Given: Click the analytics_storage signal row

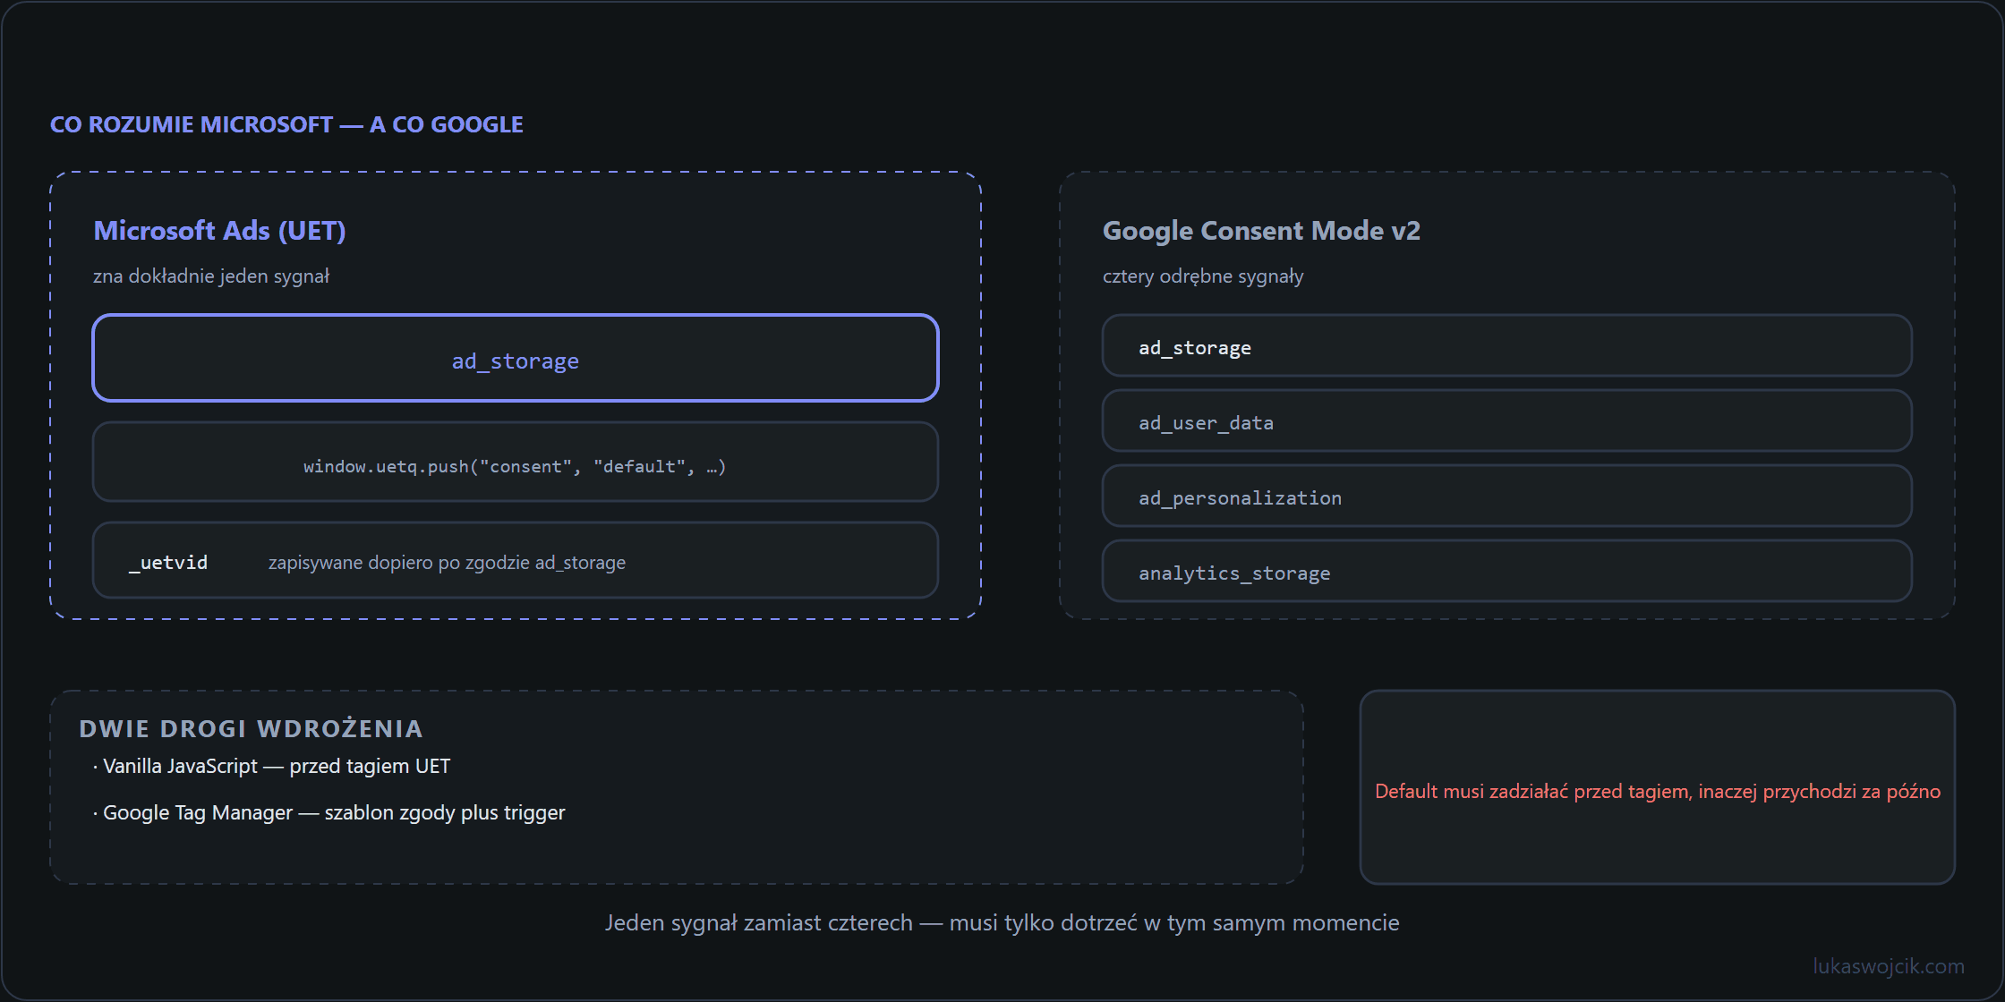Looking at the screenshot, I should (1507, 571).
